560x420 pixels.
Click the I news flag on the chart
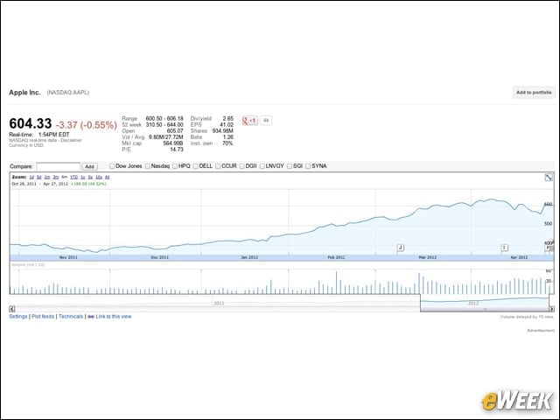pos(504,248)
